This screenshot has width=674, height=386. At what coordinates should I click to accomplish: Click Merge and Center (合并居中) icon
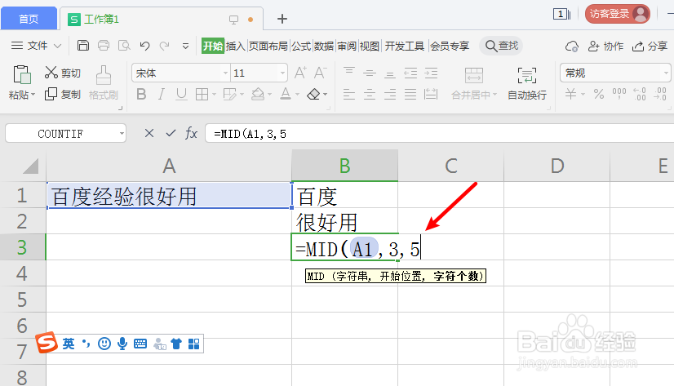(474, 75)
